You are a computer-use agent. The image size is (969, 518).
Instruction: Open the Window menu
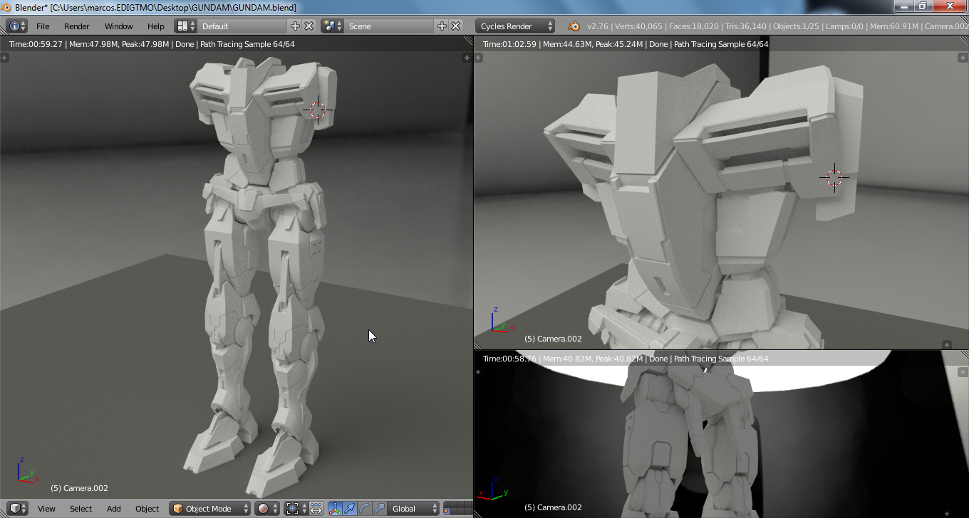pyautogui.click(x=119, y=26)
